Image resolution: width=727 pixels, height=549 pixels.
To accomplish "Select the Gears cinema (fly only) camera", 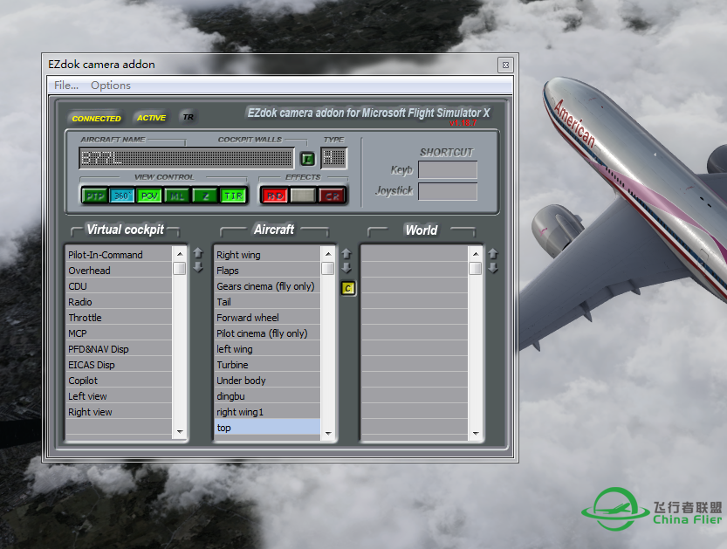I will (266, 286).
